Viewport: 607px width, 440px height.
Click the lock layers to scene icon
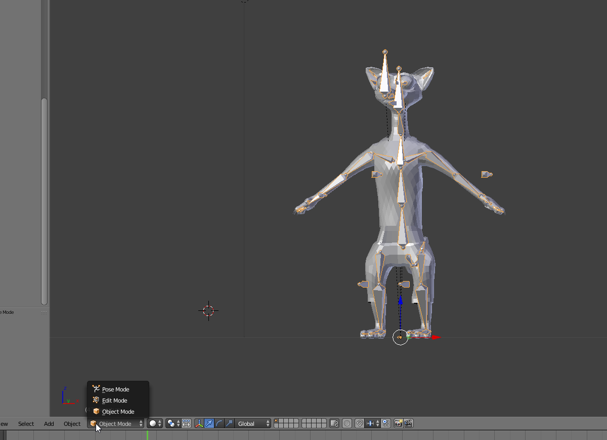(x=334, y=424)
